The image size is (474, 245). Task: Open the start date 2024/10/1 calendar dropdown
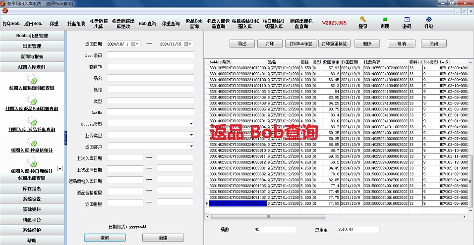[137, 44]
